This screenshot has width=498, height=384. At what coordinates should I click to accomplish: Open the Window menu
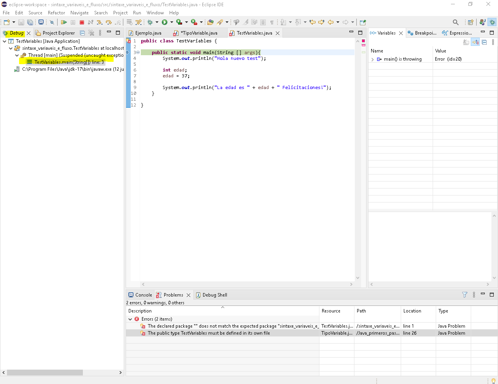pyautogui.click(x=155, y=13)
